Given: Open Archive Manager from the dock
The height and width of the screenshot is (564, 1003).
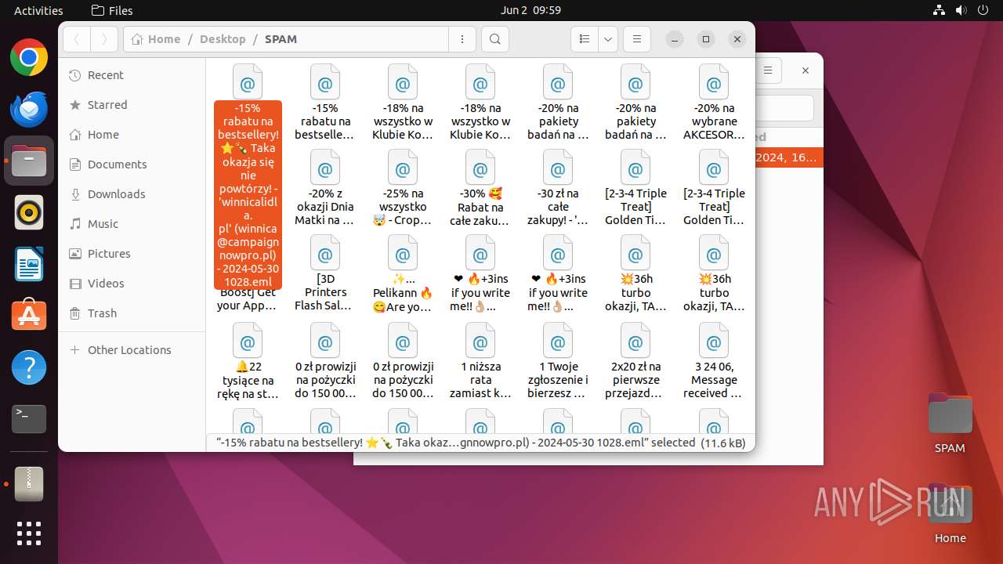Looking at the screenshot, I should [x=29, y=484].
